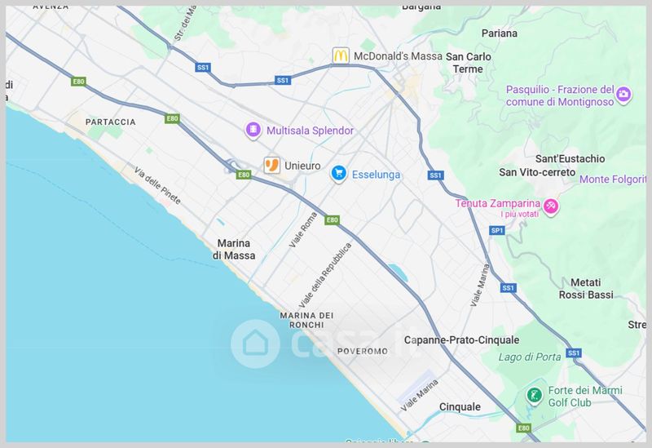Click the Esselunga shopping cart pin

(x=338, y=173)
